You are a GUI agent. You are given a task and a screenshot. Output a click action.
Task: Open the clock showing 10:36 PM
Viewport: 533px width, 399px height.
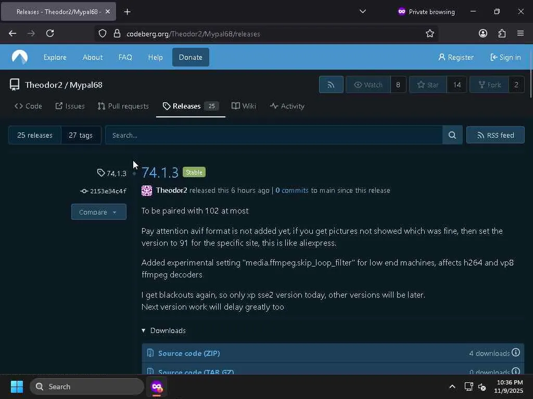(509, 387)
